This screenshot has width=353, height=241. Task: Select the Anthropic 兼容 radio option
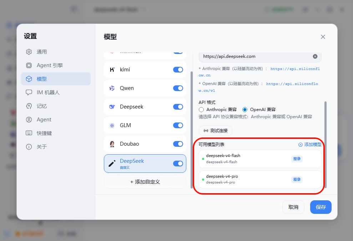(x=201, y=110)
